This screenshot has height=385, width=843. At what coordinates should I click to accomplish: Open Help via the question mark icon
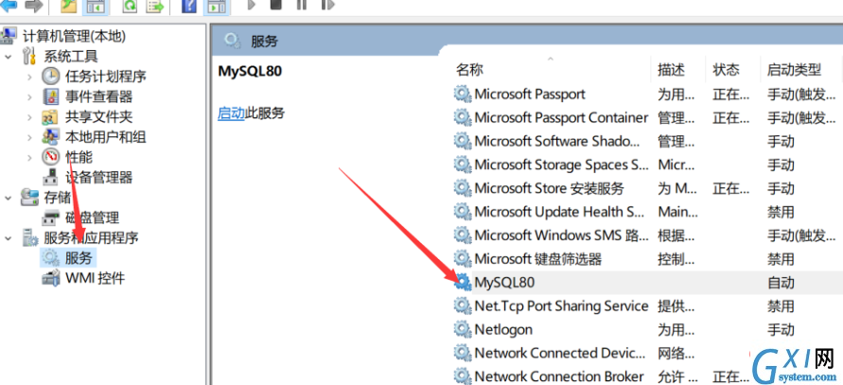189,6
